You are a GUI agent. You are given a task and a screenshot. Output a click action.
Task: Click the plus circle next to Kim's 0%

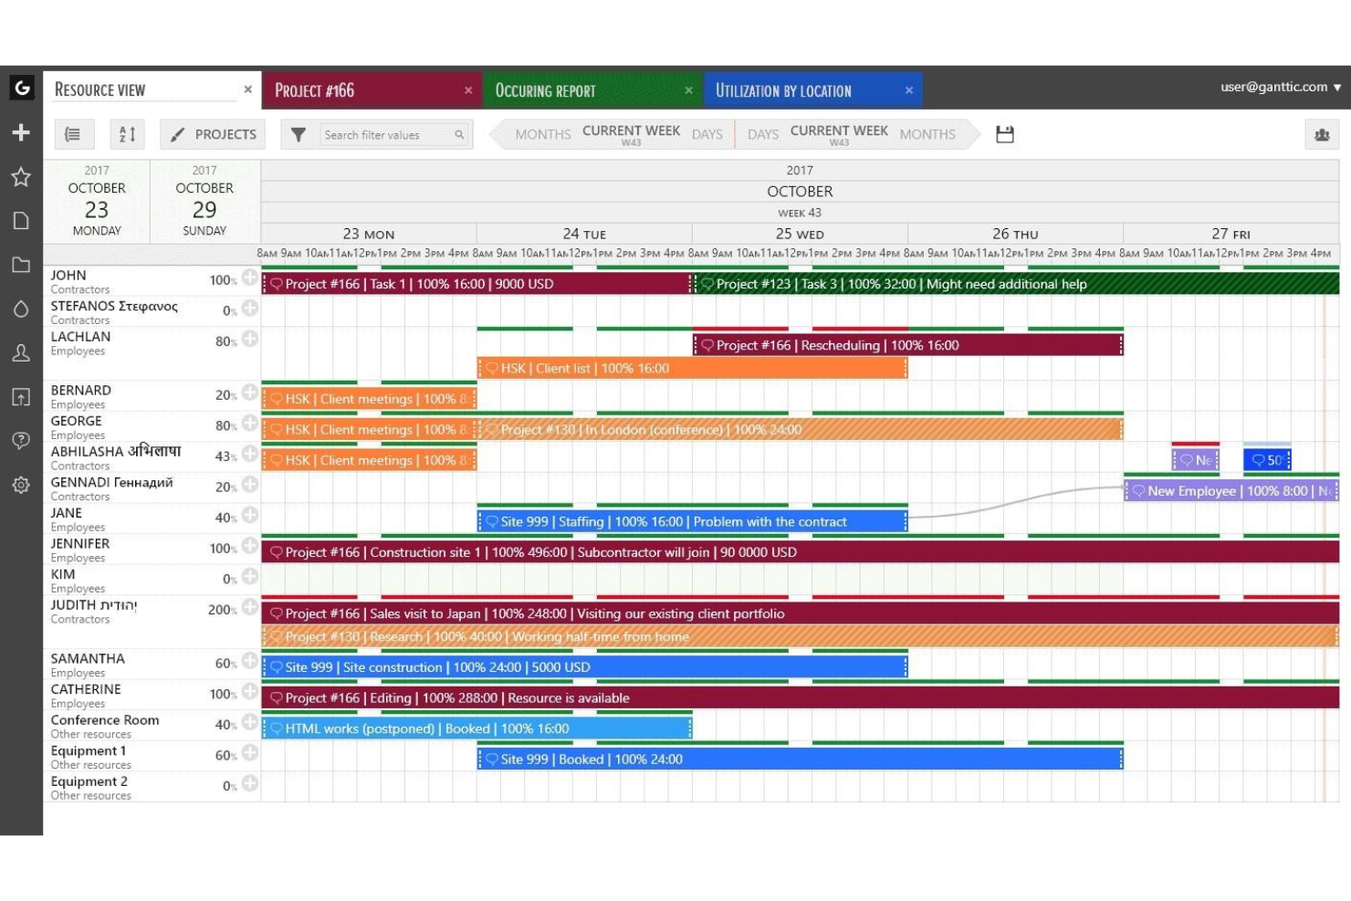click(249, 577)
